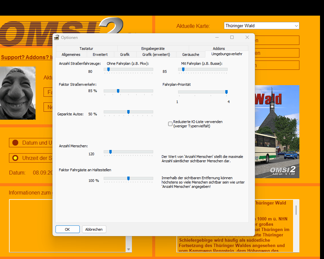Open the Addons tab
Viewport: 324px width, 259px height.
point(219,49)
